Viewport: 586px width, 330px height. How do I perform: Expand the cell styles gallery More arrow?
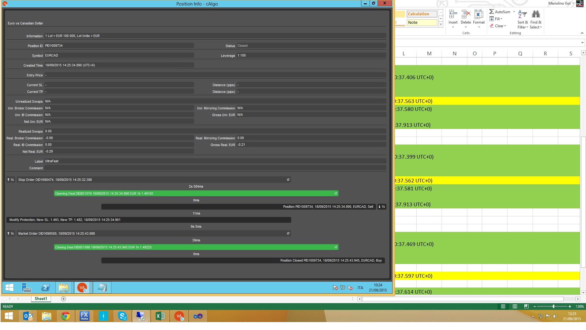pos(441,25)
